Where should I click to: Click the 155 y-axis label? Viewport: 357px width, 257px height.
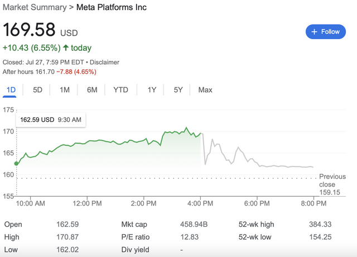pyautogui.click(x=8, y=196)
